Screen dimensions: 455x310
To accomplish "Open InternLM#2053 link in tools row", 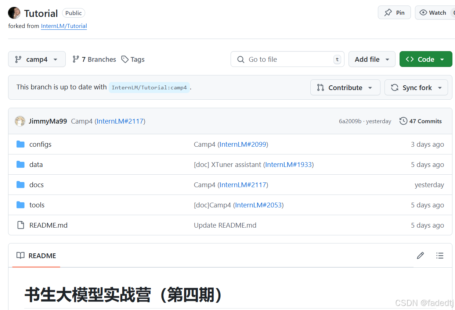I will pos(258,205).
